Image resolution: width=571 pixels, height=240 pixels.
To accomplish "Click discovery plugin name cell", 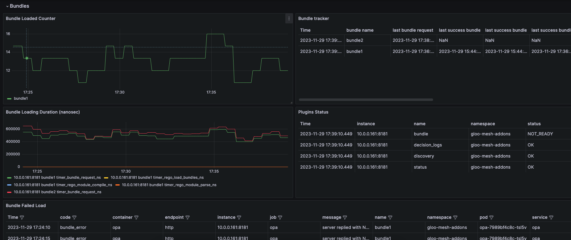I will [x=440, y=156].
